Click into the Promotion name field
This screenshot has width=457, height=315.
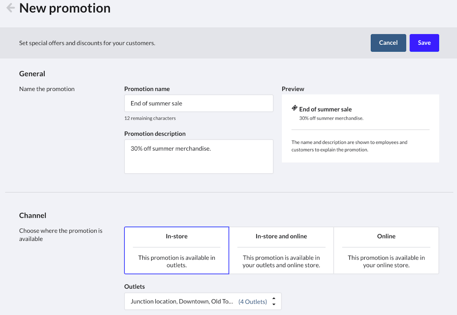pos(199,103)
